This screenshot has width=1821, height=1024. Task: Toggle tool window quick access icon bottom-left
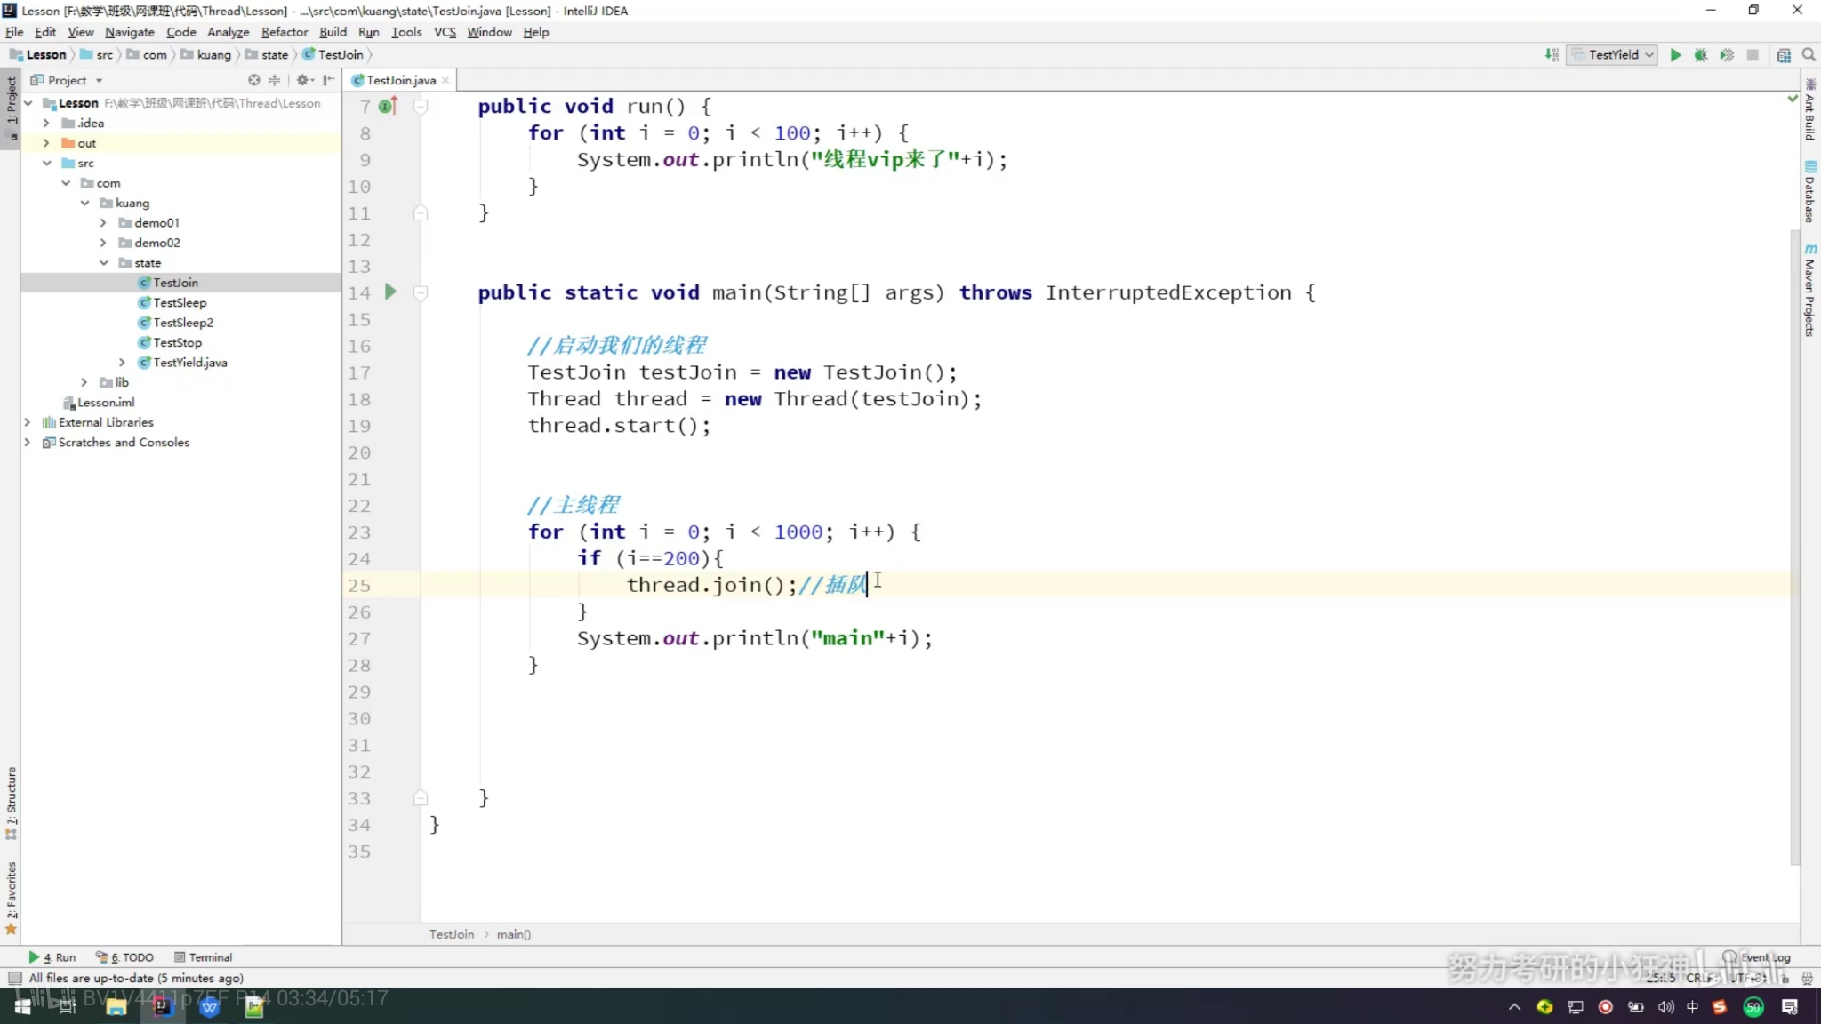pos(14,978)
